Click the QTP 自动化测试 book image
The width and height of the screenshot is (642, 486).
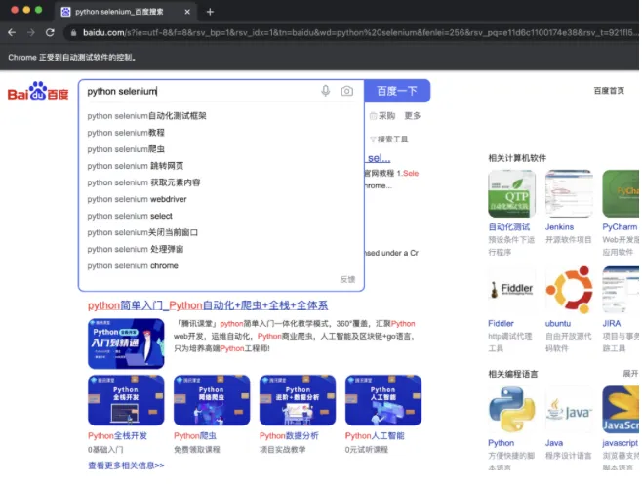tap(512, 193)
